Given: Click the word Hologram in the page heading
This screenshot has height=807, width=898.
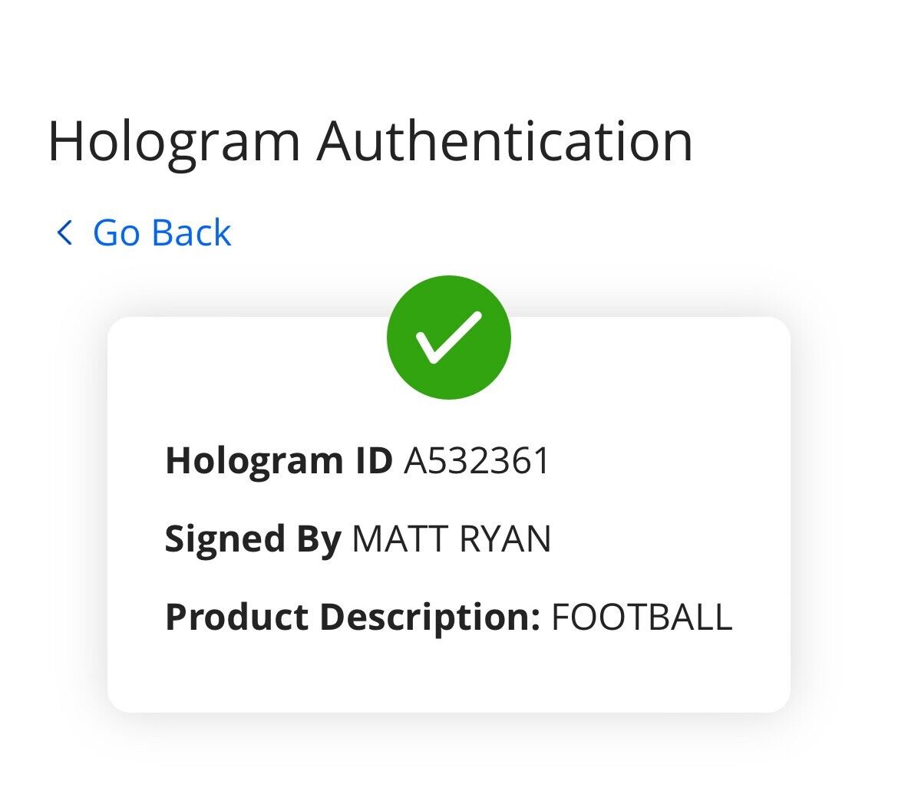Looking at the screenshot, I should coord(173,141).
